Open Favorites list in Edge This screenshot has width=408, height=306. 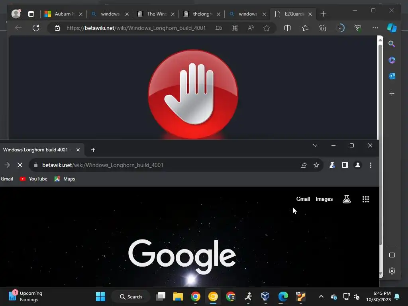click(x=305, y=28)
